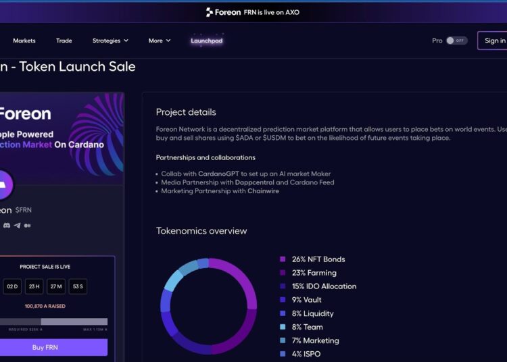Click the Foreon logo in top banner
This screenshot has width=507, height=362.
pyautogui.click(x=224, y=12)
